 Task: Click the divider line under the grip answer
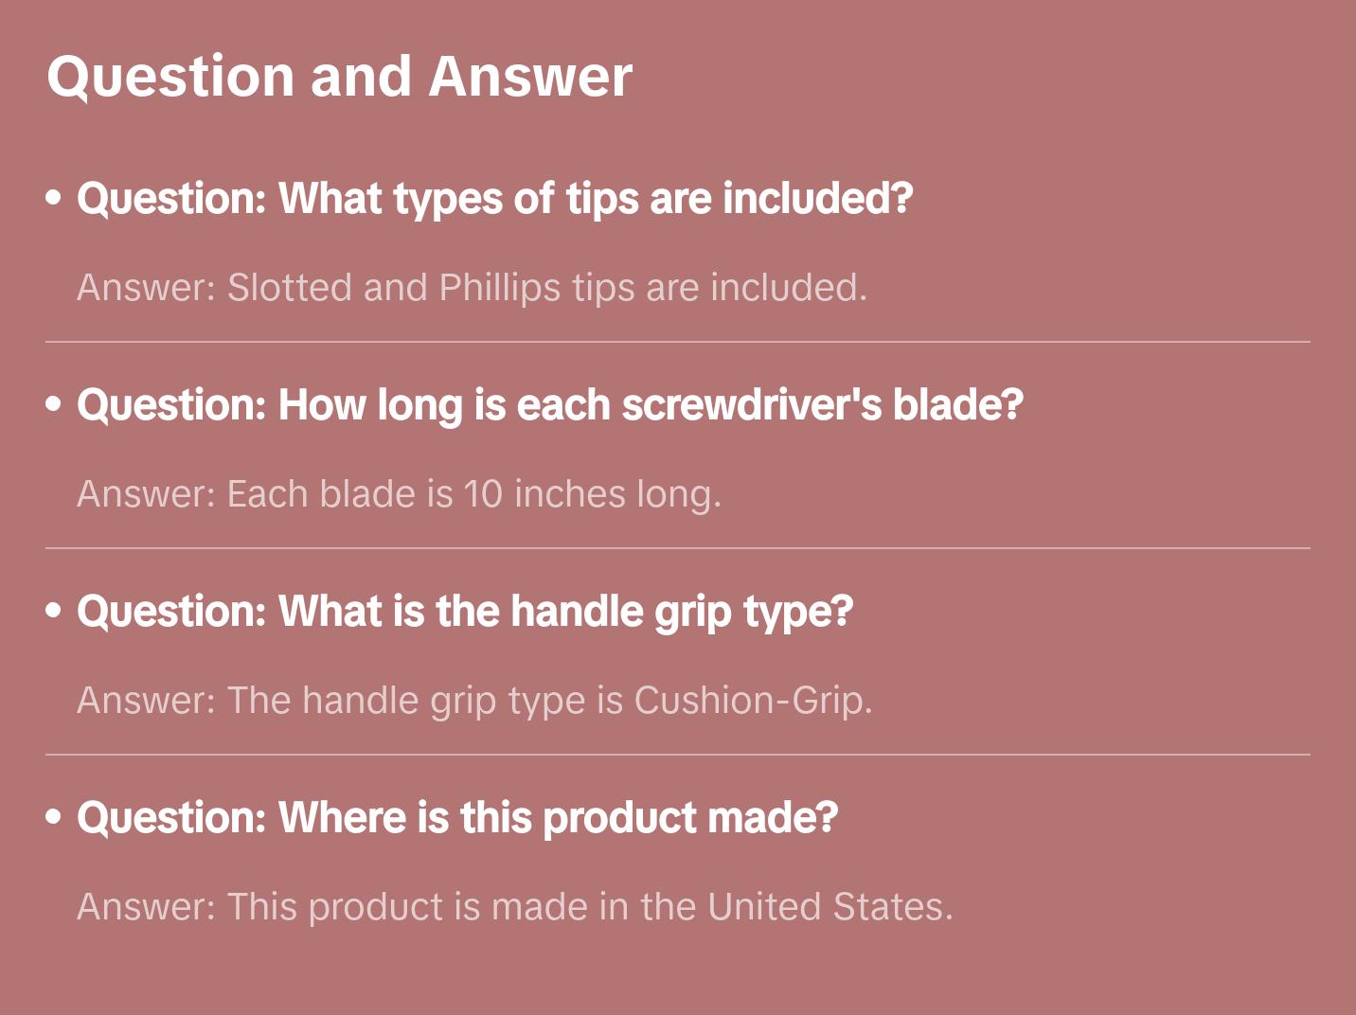pyautogui.click(x=678, y=755)
